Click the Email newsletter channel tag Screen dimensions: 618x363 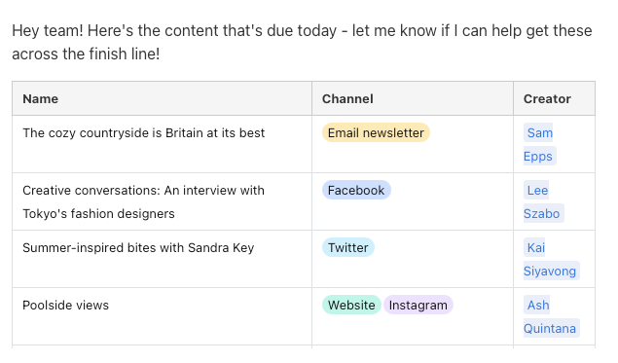[x=376, y=132]
